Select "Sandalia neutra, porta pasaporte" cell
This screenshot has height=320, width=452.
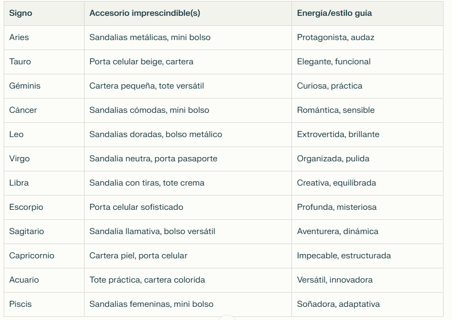tap(153, 159)
